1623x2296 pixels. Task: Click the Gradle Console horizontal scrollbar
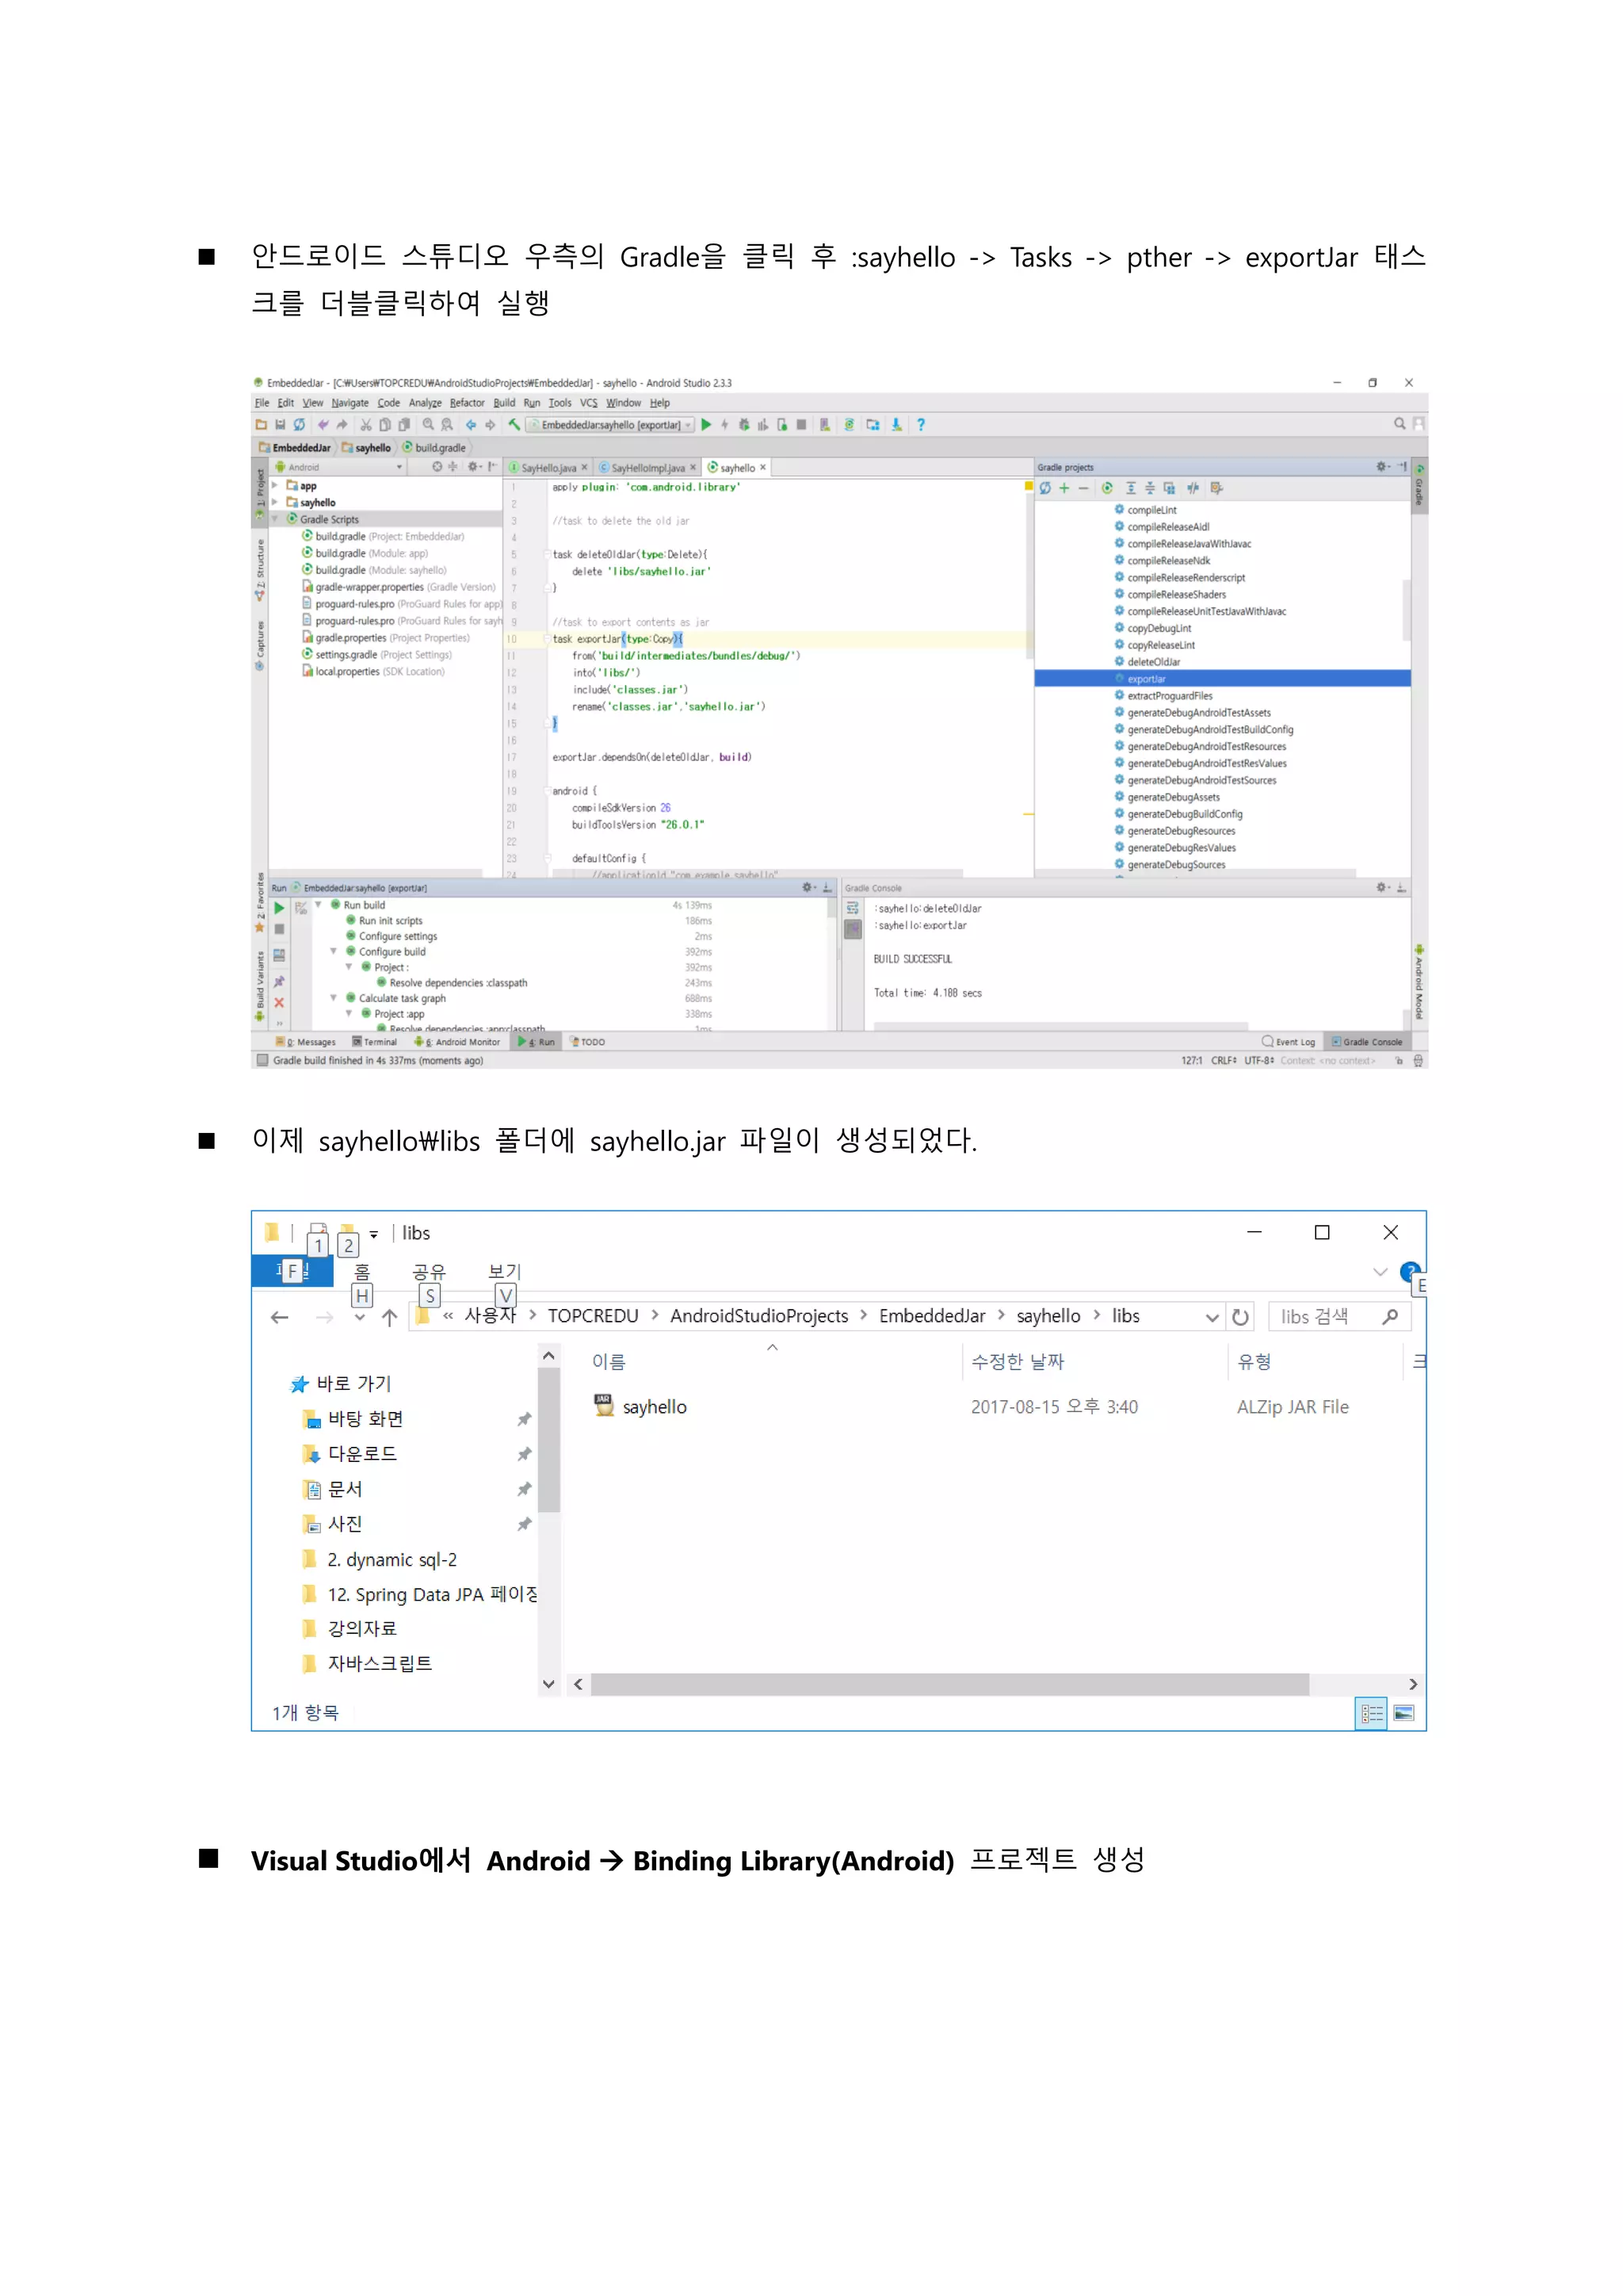[x=1060, y=1026]
